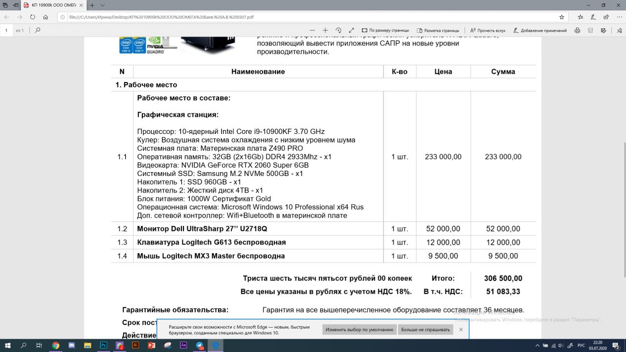Viewport: 626px width, 352px height.
Task: Open 'Разметка страницы' layout menu
Action: tap(438, 30)
